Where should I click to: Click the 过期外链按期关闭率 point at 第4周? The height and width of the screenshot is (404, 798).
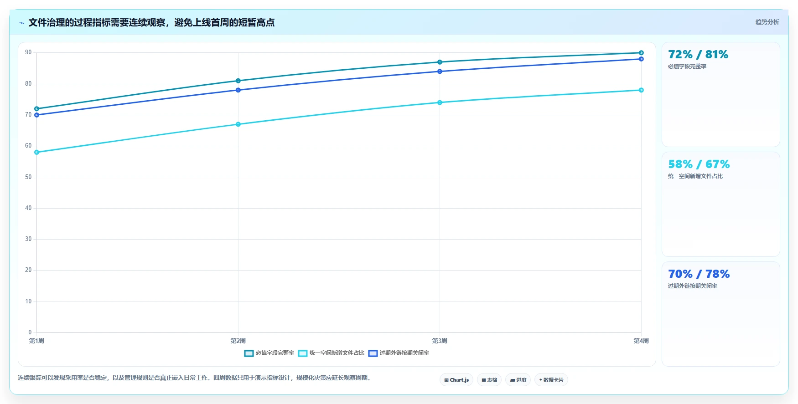[641, 59]
